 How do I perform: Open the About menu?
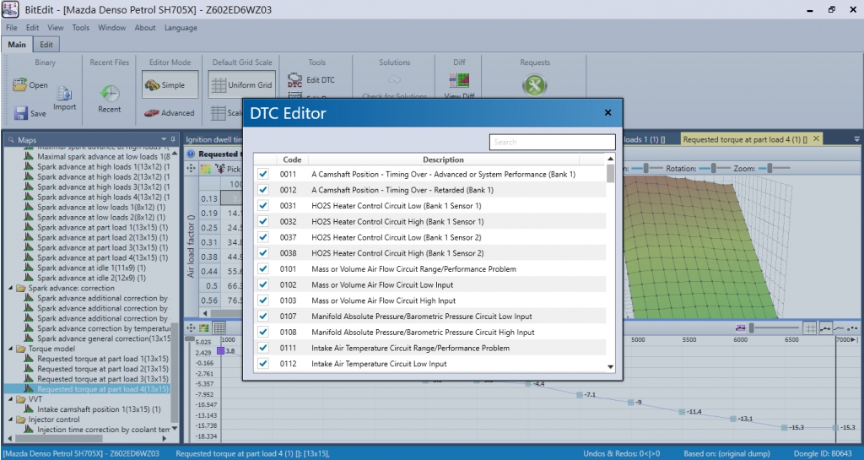tap(145, 28)
